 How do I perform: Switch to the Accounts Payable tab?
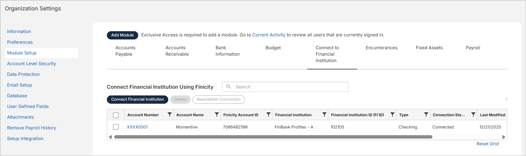tap(125, 51)
